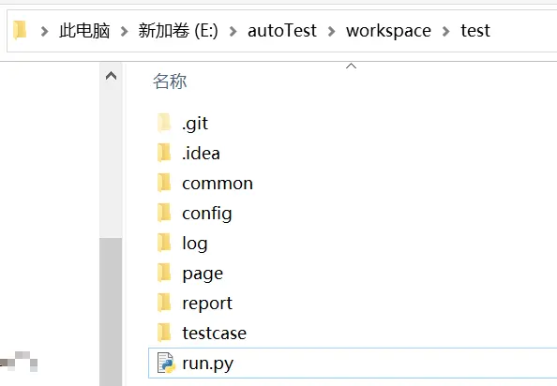Click the navigation pane scrollbar thumb
Screen dimensions: 557x386
pyautogui.click(x=112, y=311)
